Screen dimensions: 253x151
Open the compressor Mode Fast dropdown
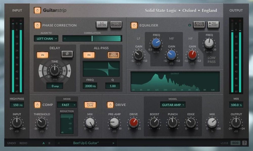coord(67,105)
